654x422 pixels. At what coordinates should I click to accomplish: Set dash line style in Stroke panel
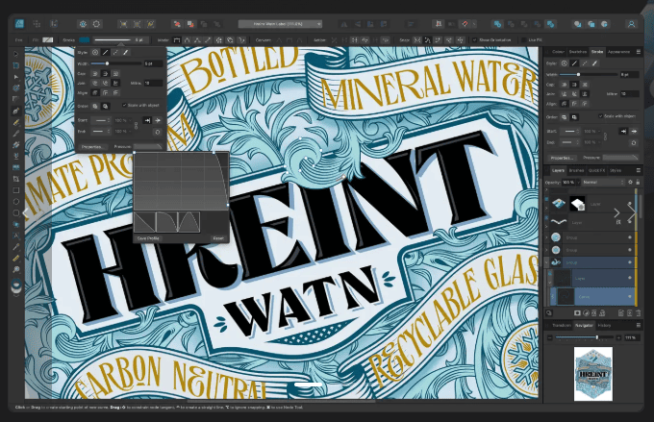[x=585, y=63]
